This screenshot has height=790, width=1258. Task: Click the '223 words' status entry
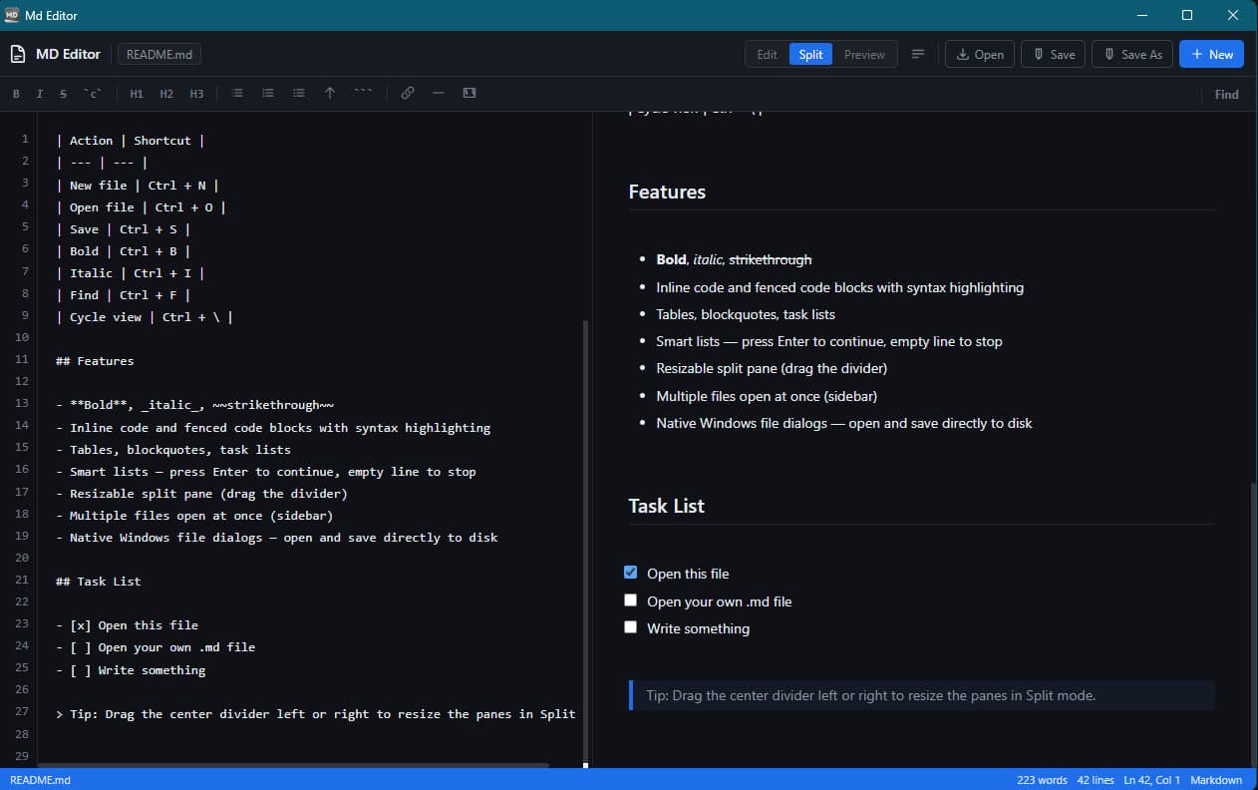tap(1042, 780)
